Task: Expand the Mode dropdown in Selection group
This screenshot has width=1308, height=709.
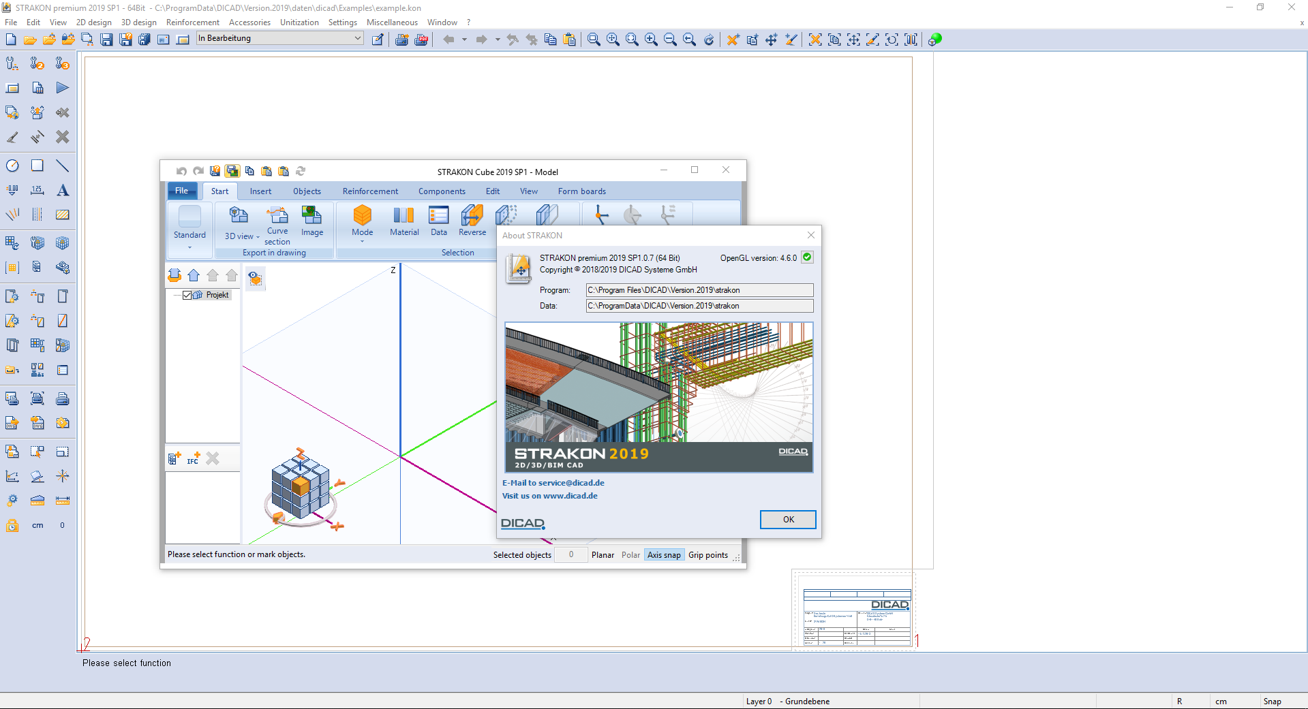Action: 362,241
